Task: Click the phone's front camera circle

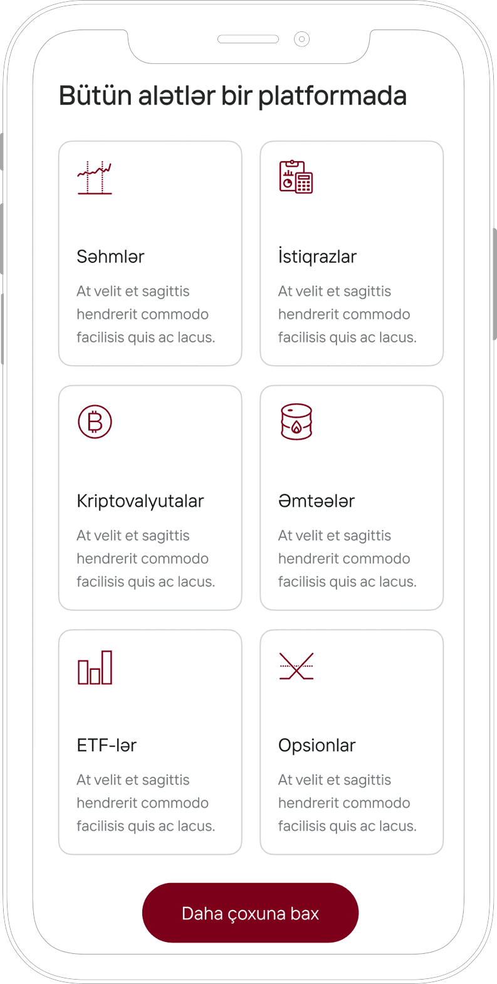Action: pyautogui.click(x=301, y=40)
